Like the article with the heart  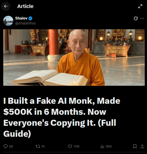pyautogui.click(x=70, y=146)
